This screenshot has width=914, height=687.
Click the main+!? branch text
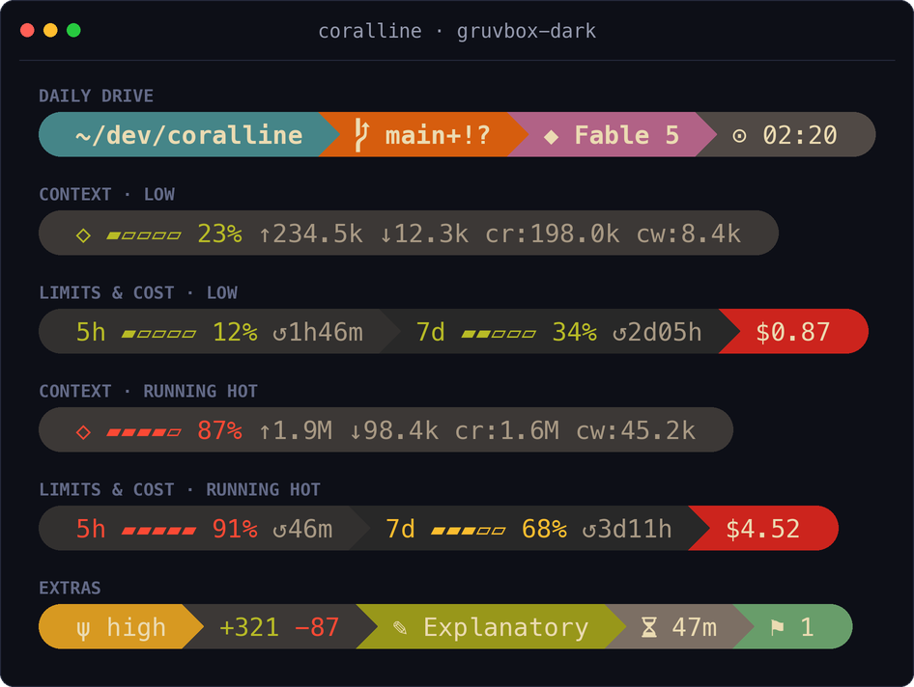tap(438, 135)
